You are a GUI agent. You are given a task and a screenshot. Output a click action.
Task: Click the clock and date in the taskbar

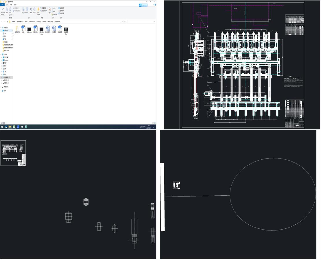149,127
